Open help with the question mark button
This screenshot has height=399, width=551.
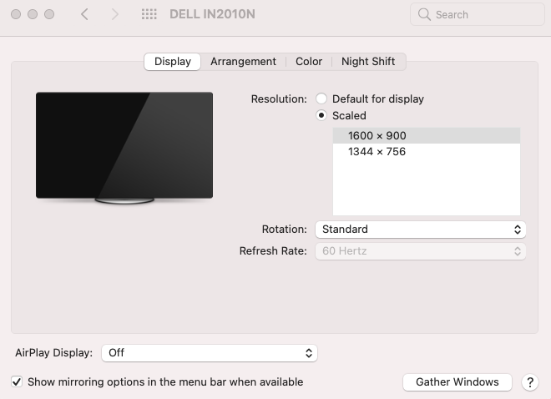coord(530,382)
